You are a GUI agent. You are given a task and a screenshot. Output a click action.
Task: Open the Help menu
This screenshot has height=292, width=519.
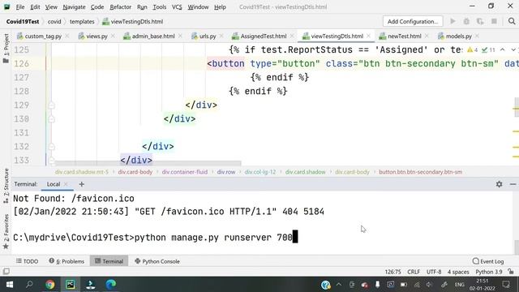(220, 7)
